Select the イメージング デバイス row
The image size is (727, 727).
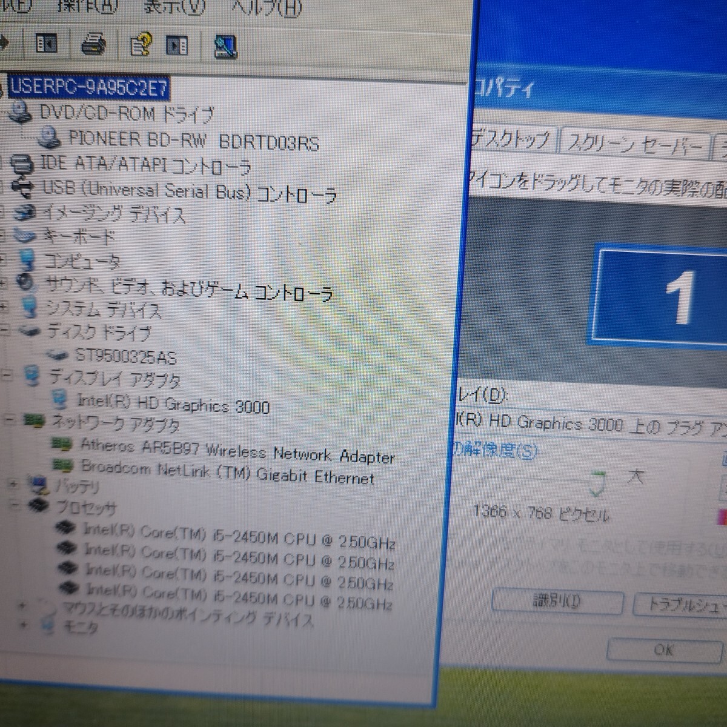coord(114,214)
